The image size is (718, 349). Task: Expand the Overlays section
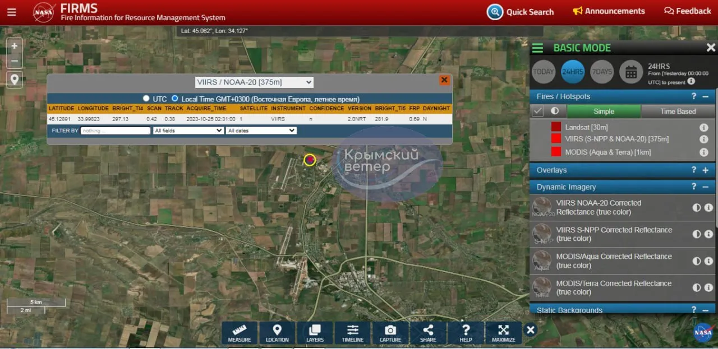(705, 170)
